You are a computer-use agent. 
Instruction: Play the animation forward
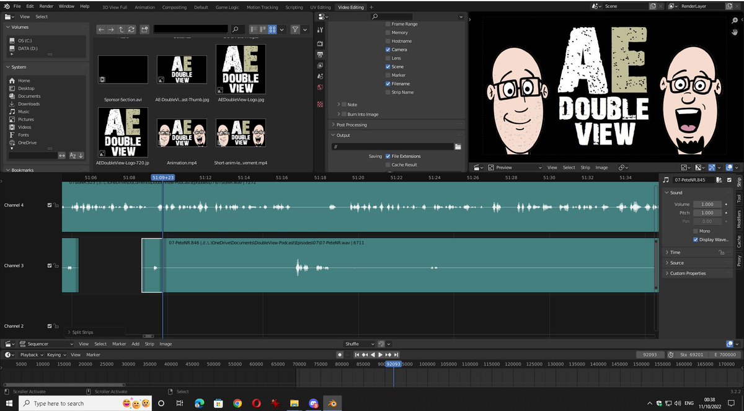tap(380, 355)
